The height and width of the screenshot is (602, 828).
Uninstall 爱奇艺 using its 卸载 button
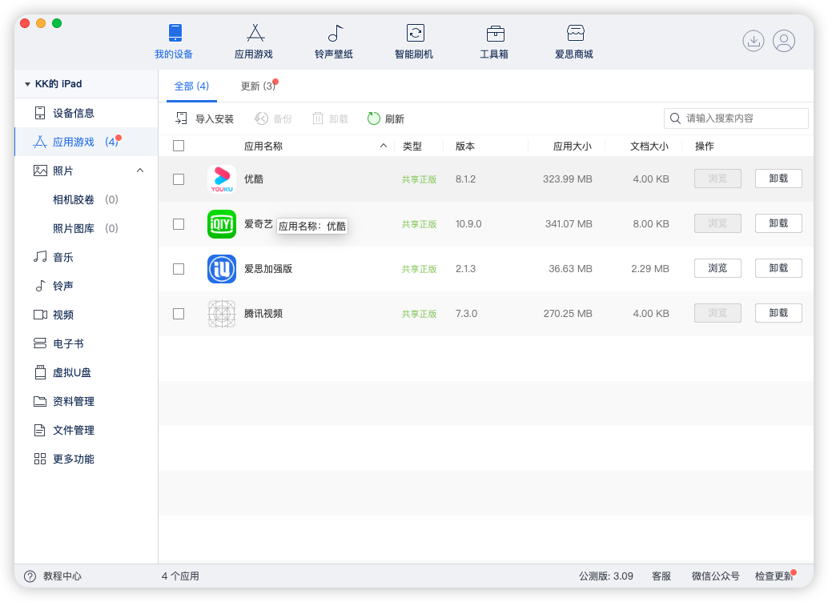[778, 223]
